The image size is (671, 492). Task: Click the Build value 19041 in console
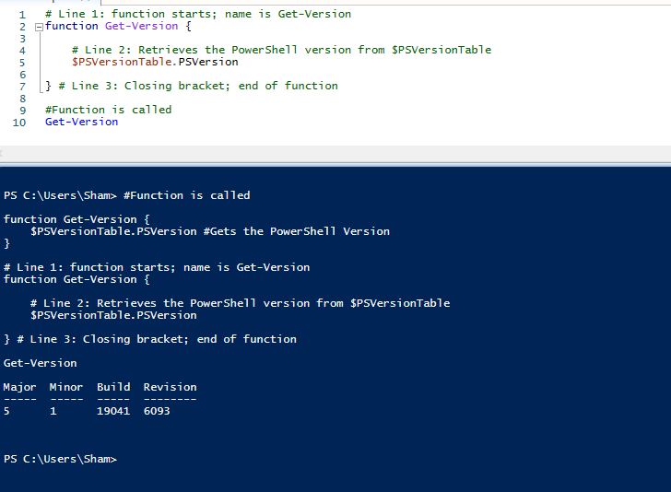pyautogui.click(x=113, y=411)
